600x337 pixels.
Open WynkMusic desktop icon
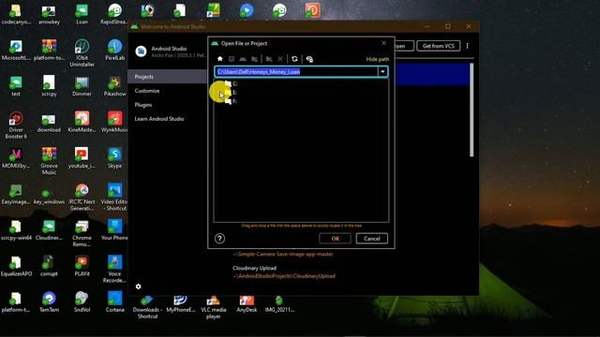coord(114,122)
